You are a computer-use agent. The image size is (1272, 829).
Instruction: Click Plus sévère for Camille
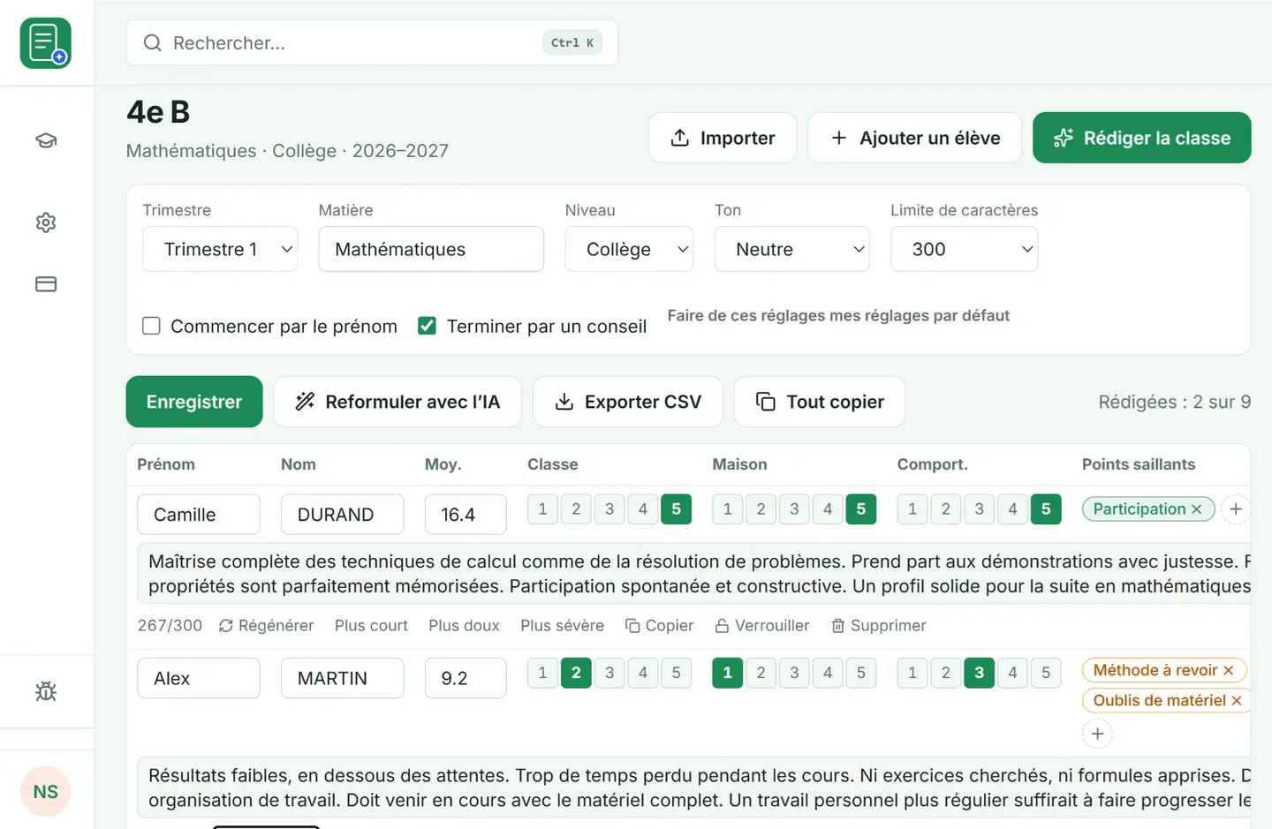tap(562, 625)
